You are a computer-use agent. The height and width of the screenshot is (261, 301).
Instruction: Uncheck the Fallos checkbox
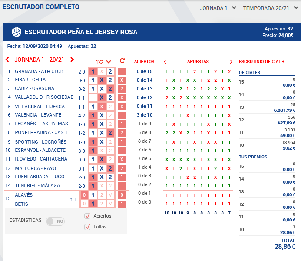click(x=87, y=227)
